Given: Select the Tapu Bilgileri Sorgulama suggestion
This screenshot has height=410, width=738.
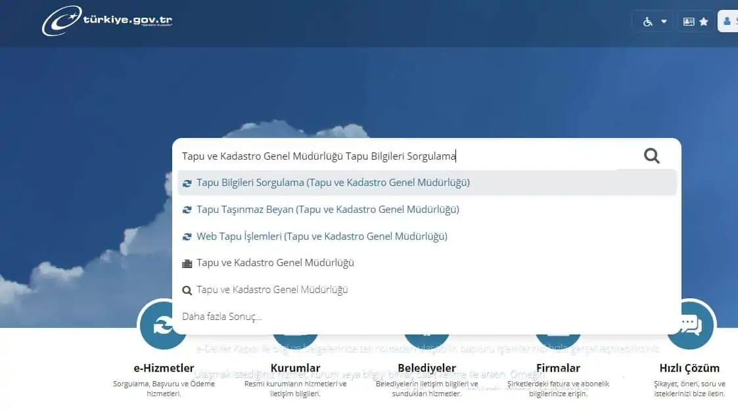Looking at the screenshot, I should pos(333,183).
